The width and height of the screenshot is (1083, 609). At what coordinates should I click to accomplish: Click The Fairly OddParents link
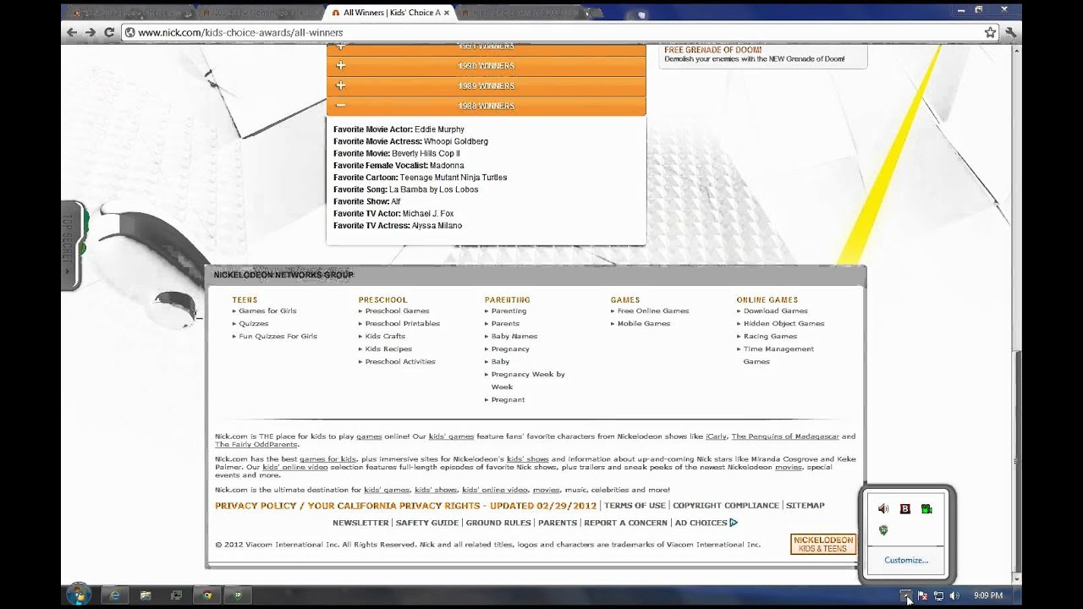point(256,444)
